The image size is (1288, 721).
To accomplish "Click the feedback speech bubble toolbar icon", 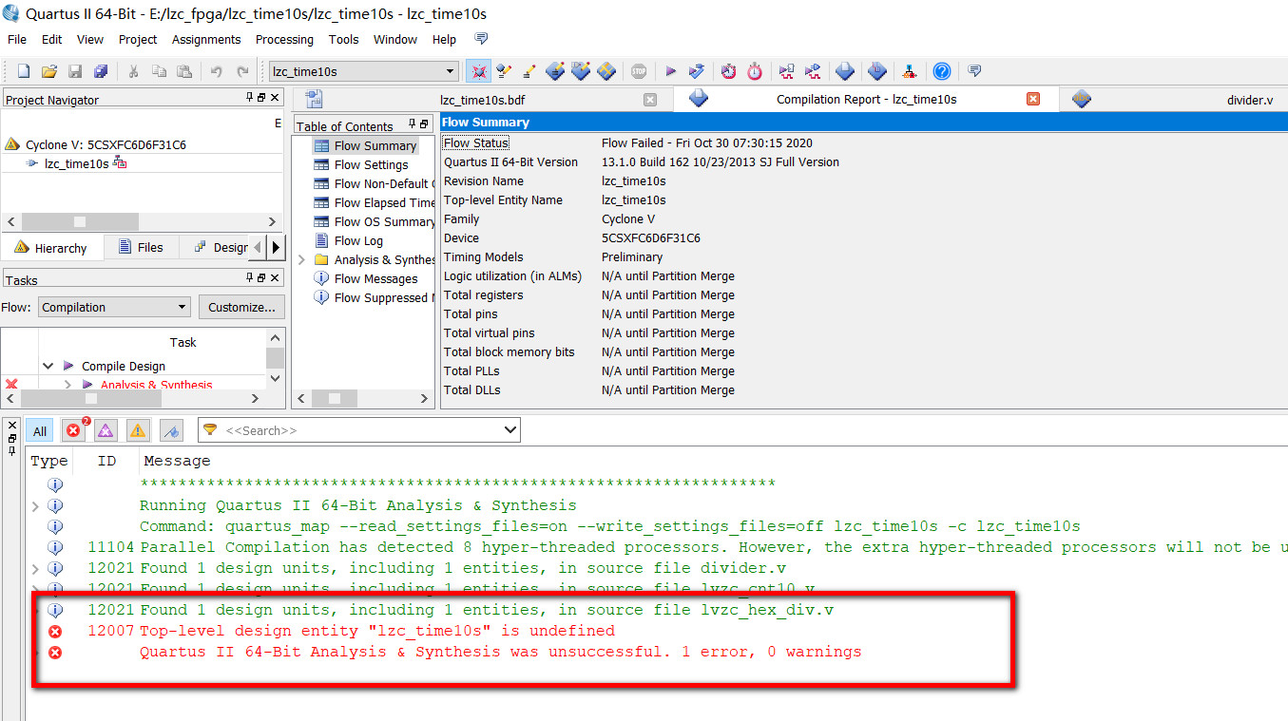I will pyautogui.click(x=973, y=71).
